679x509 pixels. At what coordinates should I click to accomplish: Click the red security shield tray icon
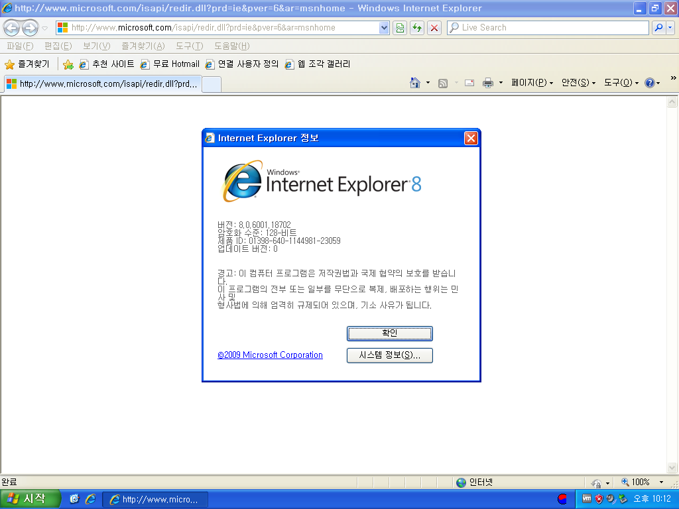(599, 499)
